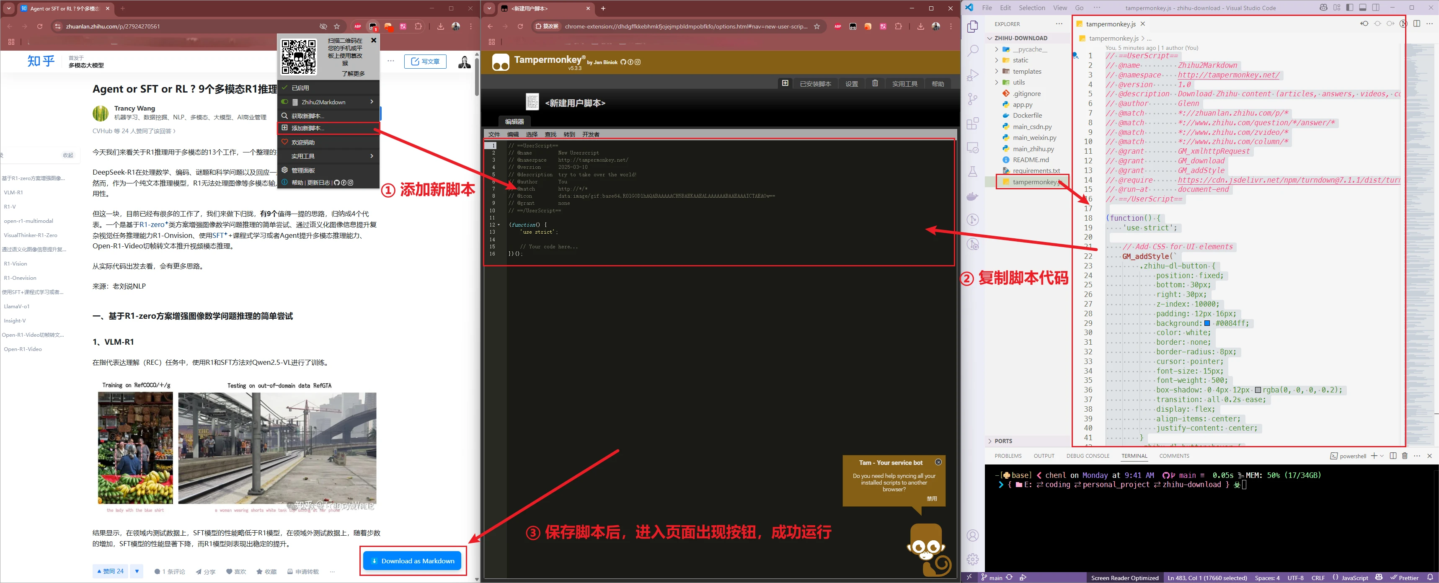Switch to the 已安装脚本 tab
This screenshot has height=583, width=1439.
tap(815, 84)
